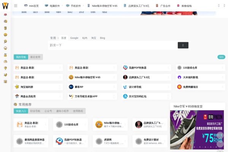Open 购物省钱 in the top bar
The width and height of the screenshot is (228, 152).
click(x=184, y=6)
